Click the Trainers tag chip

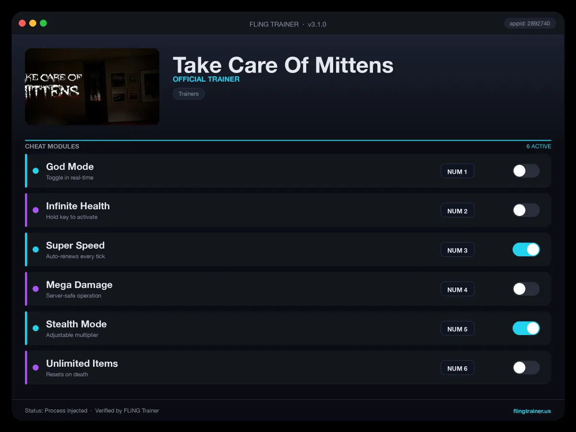click(189, 94)
